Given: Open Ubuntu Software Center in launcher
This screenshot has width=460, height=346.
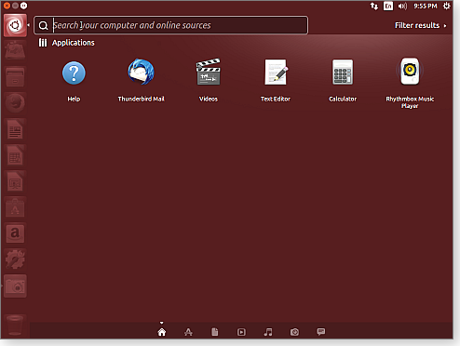Looking at the screenshot, I should click(15, 207).
